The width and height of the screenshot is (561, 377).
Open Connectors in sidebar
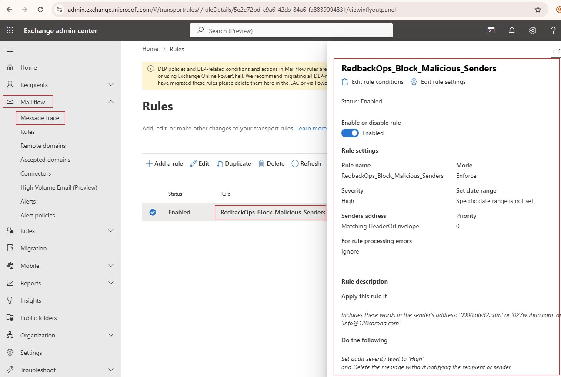(x=36, y=173)
